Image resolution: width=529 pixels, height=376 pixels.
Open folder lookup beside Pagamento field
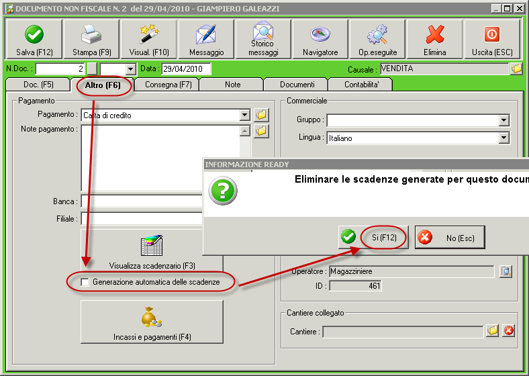click(x=261, y=115)
